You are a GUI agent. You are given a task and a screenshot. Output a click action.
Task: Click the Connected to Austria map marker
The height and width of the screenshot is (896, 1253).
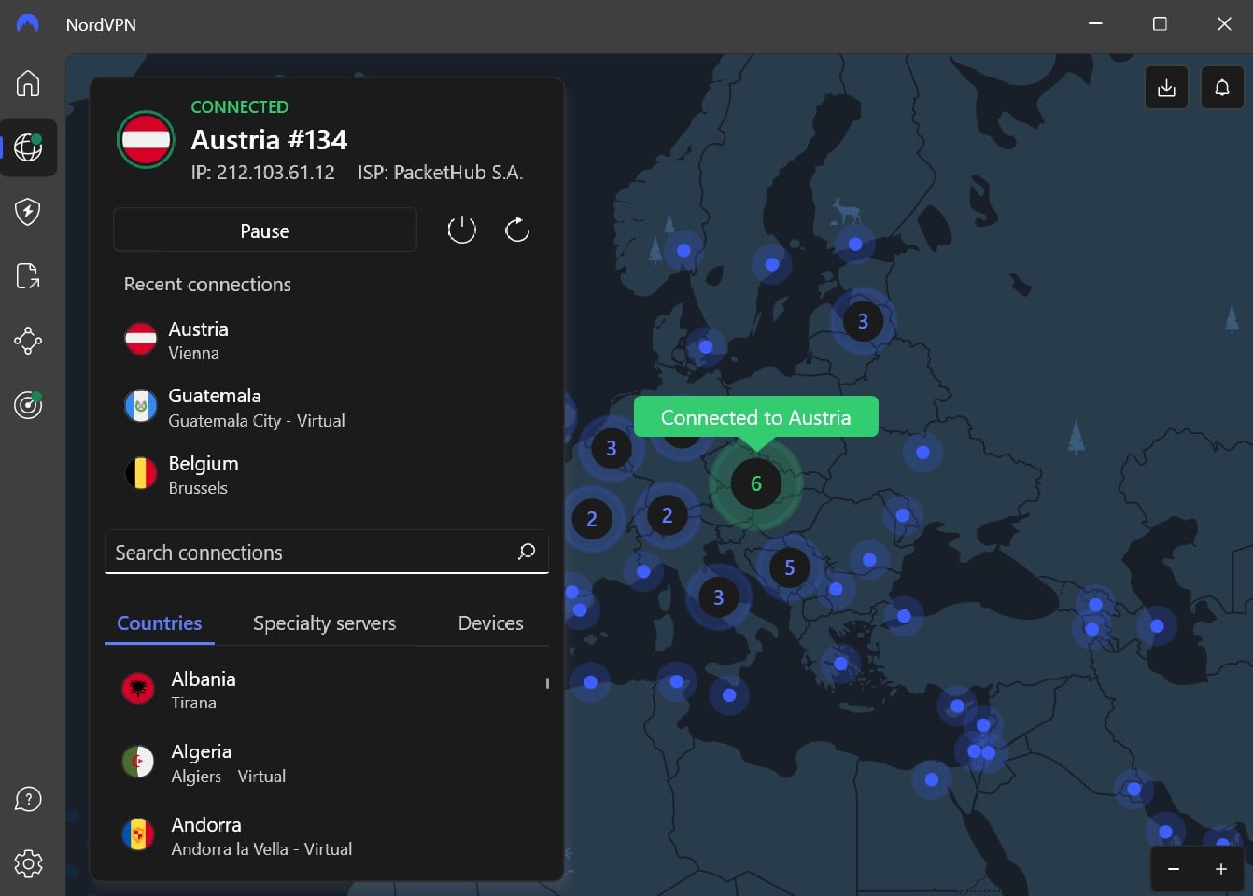[x=755, y=483]
